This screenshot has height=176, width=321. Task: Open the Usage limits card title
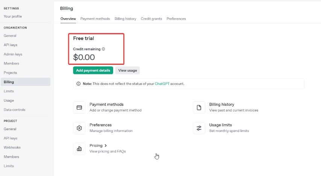point(221,125)
